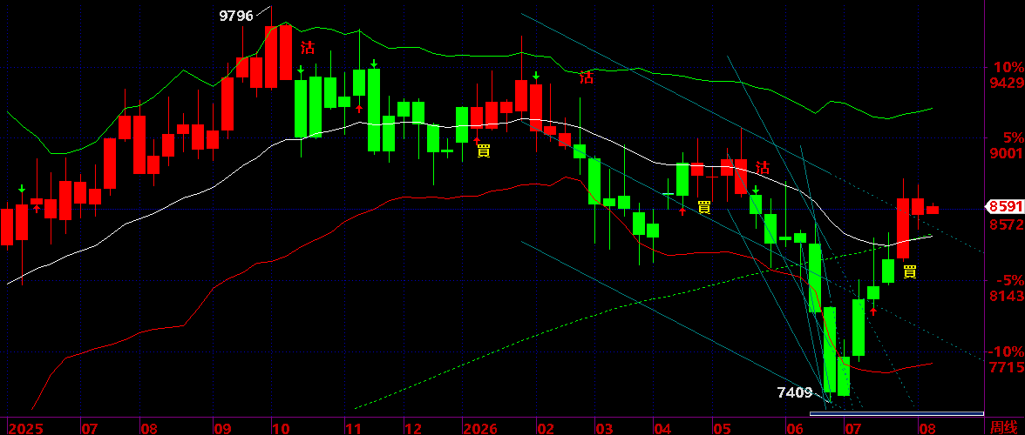Image resolution: width=1025 pixels, height=435 pixels.
Task: Click the blue horizontal scrollbar under the chart
Action: click(x=896, y=413)
